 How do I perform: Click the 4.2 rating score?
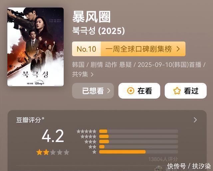coord(53,136)
